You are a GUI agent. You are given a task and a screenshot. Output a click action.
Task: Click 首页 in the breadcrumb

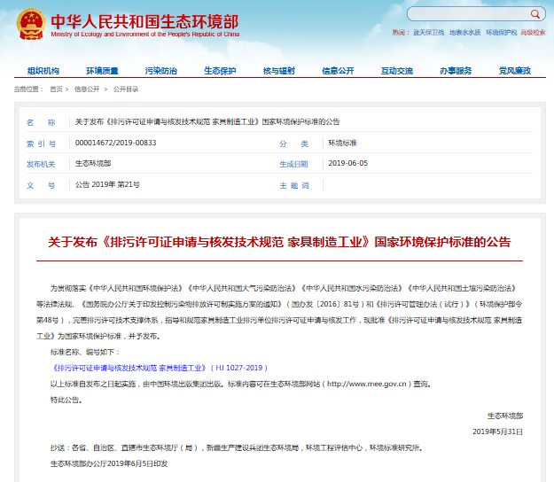[x=57, y=89]
